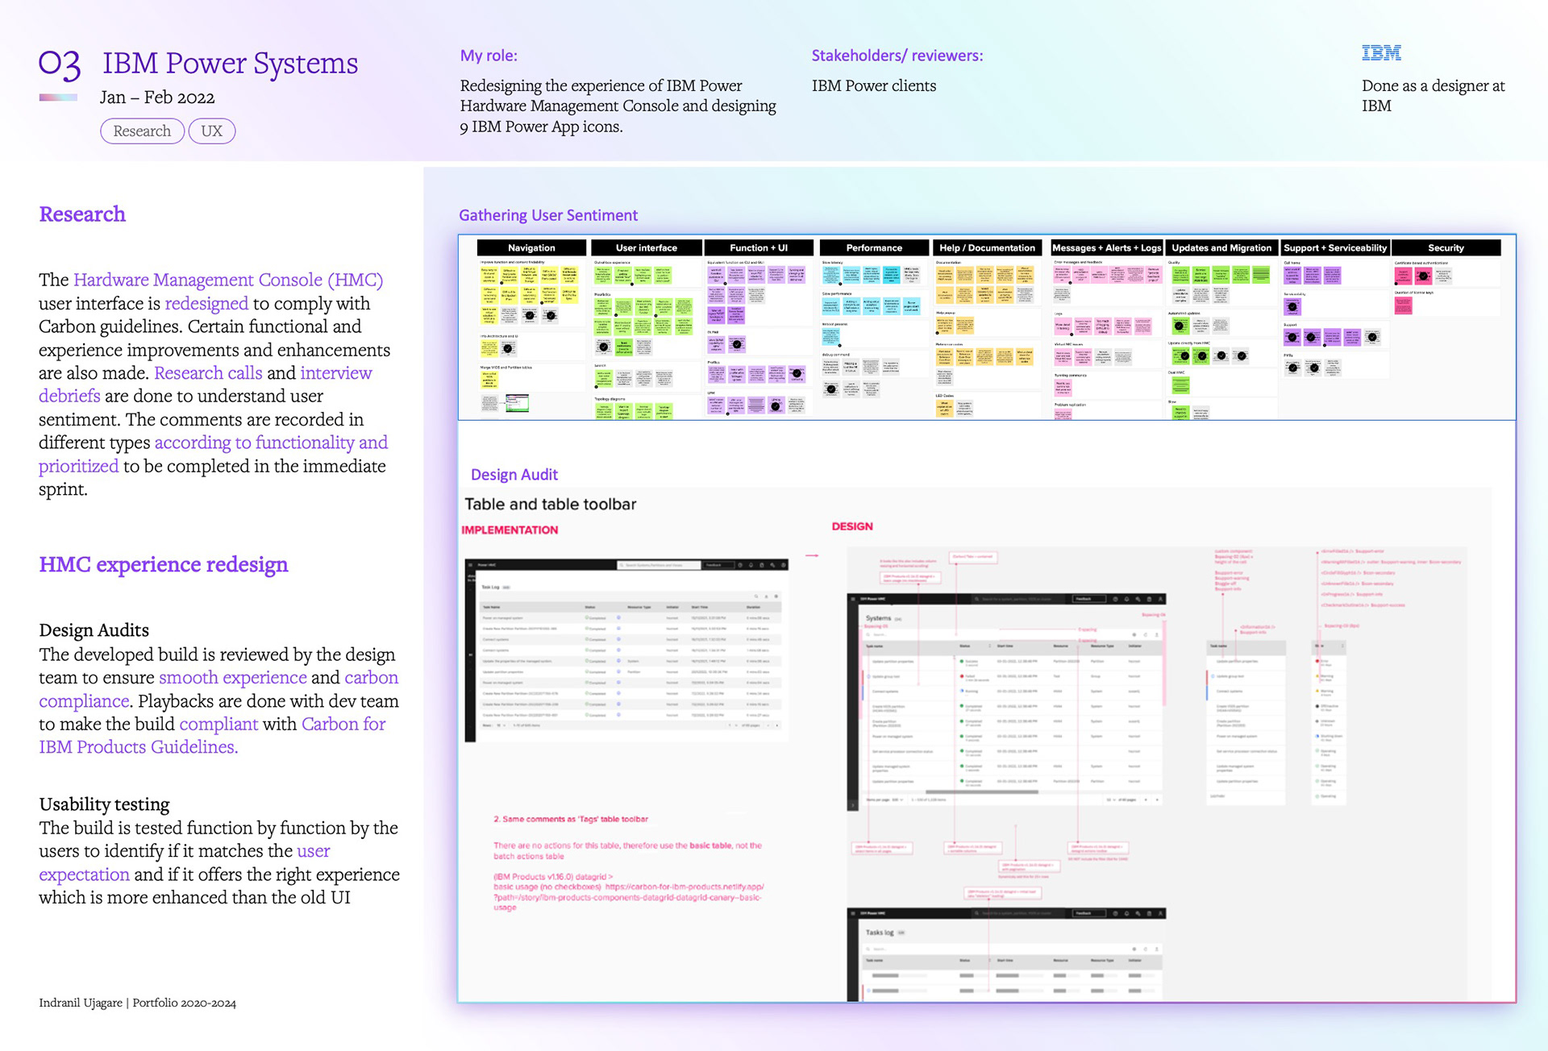Click the Research calls highlighted text
The image size is (1548, 1051).
(x=208, y=372)
